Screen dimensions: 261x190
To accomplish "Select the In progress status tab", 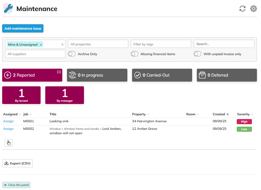I will click(97, 75).
